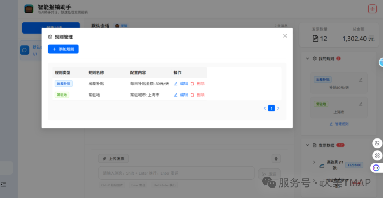Go to previous page in pagination
Viewport: 383px width, 198px height.
point(265,108)
